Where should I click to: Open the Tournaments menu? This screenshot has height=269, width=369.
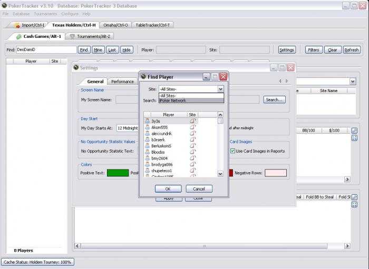pyautogui.click(x=45, y=14)
